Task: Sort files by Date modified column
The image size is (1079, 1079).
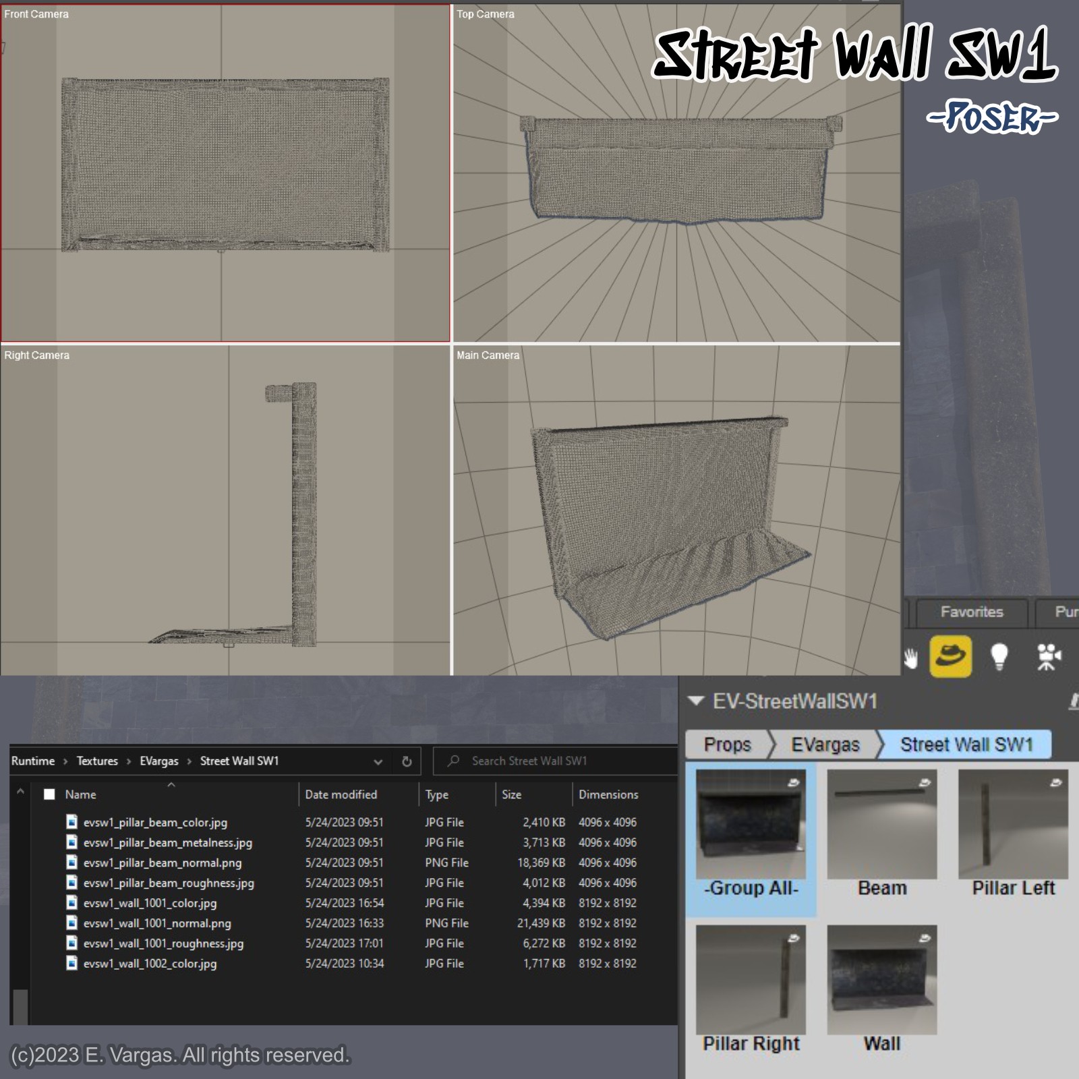Action: 341,794
